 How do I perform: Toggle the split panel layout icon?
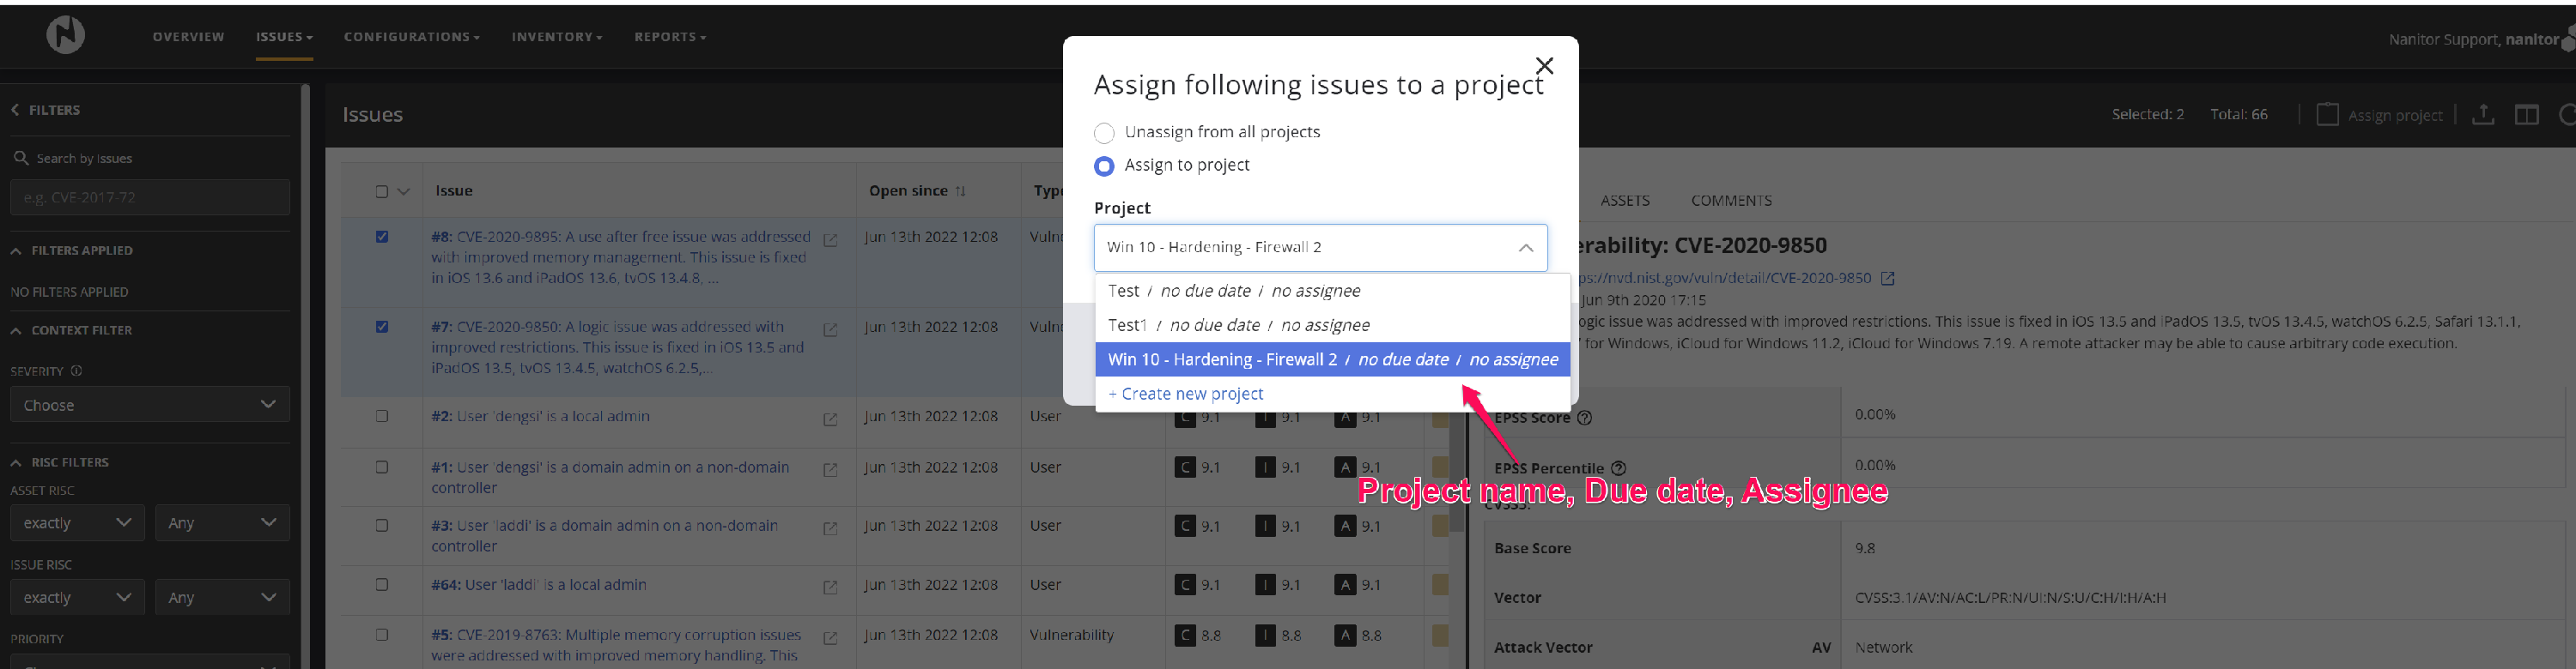coord(2526,115)
